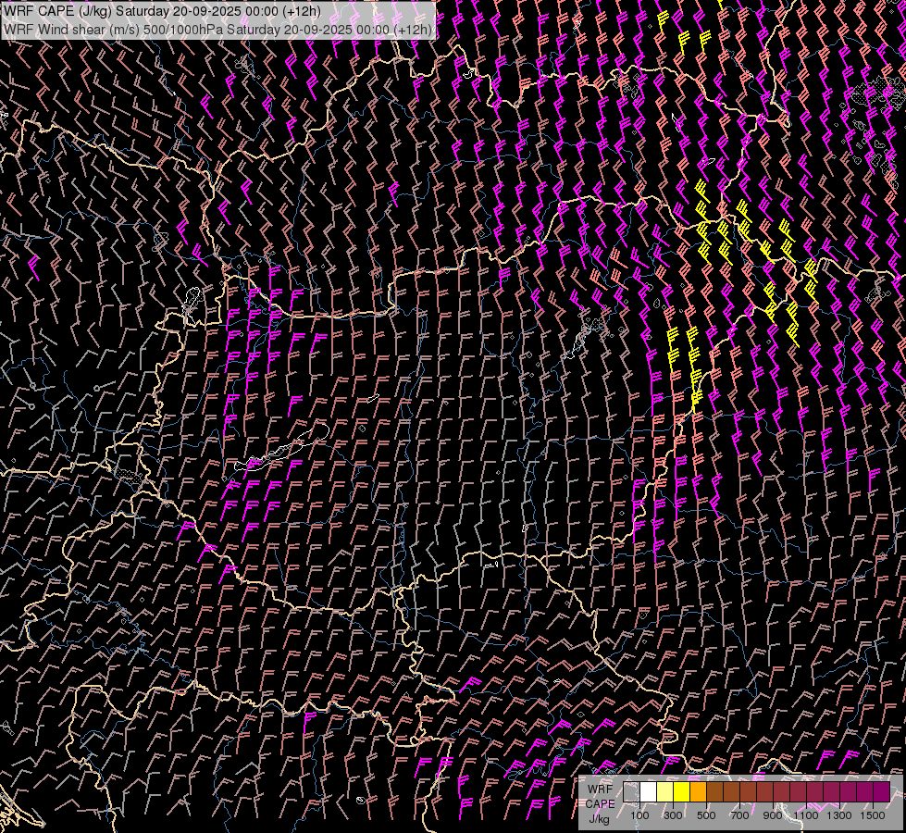Click the WRF CAPE title line
The image size is (906, 833).
coord(162,11)
